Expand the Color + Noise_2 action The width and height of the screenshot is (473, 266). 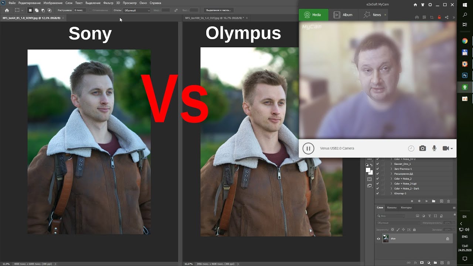point(391,179)
